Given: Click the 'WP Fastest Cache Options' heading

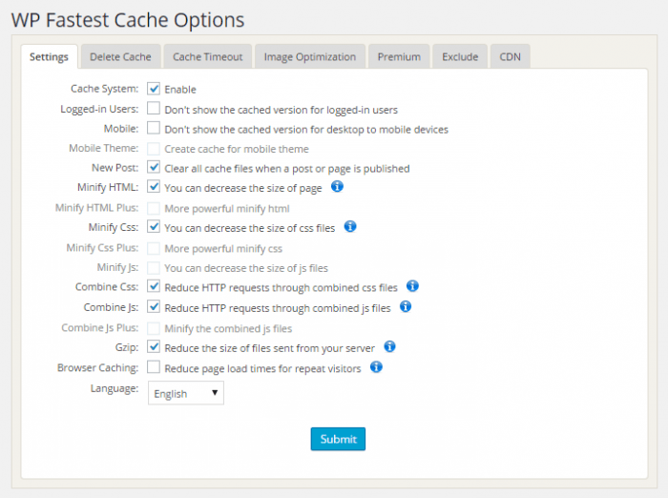Looking at the screenshot, I should click(x=128, y=20).
